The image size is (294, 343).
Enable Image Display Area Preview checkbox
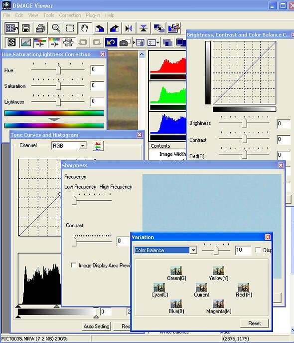[x=74, y=265]
